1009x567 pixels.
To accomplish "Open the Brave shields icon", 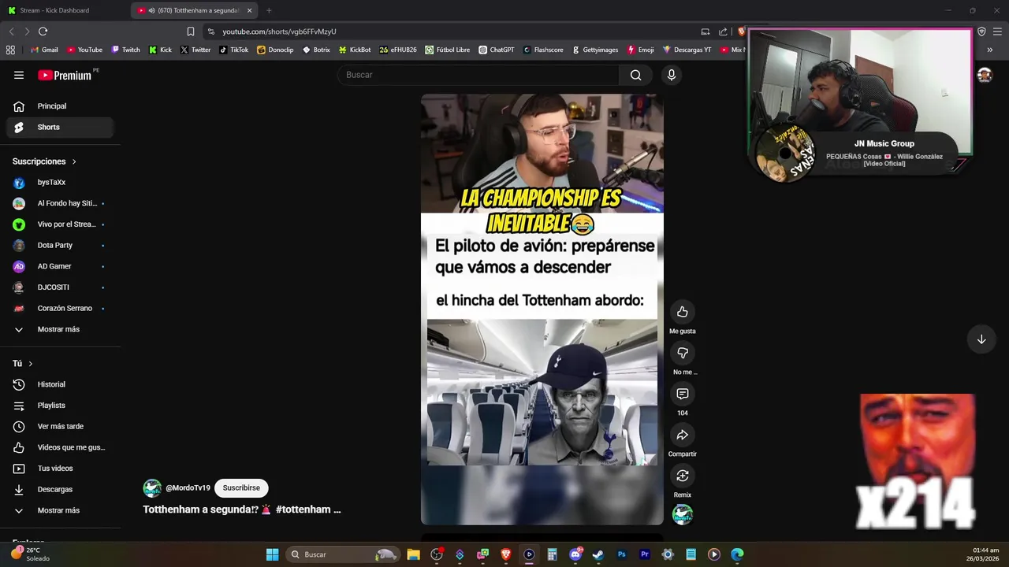I will [x=741, y=31].
